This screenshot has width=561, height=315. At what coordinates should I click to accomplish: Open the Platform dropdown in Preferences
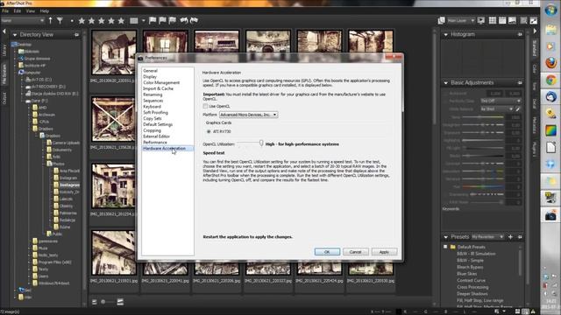pyautogui.click(x=249, y=115)
